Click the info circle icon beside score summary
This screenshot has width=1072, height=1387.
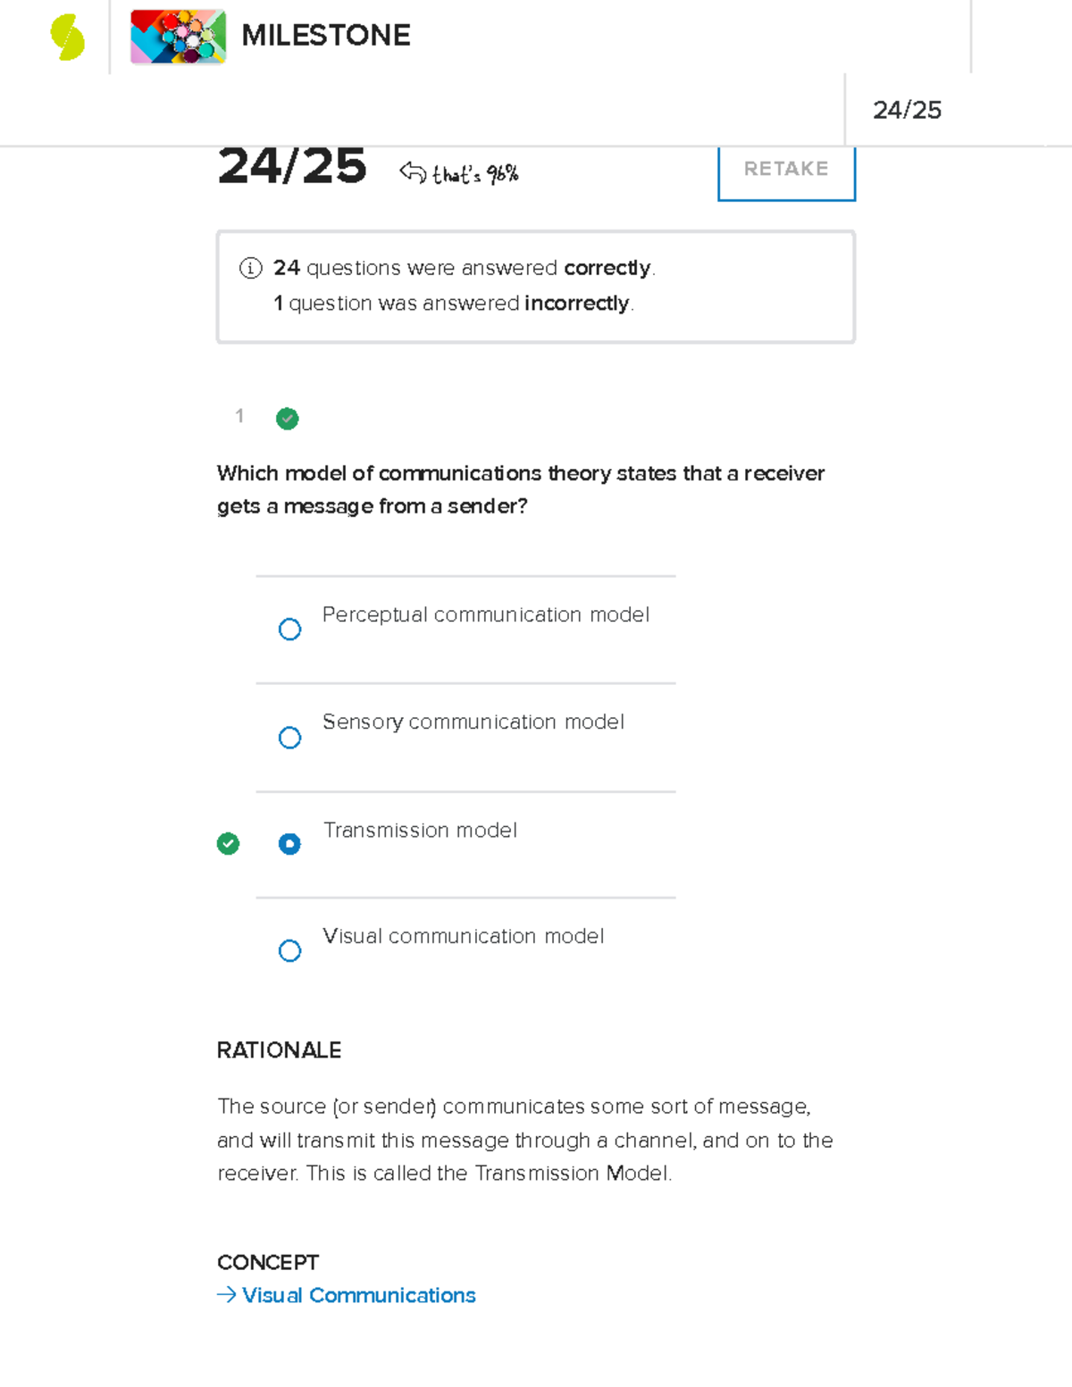[249, 267]
